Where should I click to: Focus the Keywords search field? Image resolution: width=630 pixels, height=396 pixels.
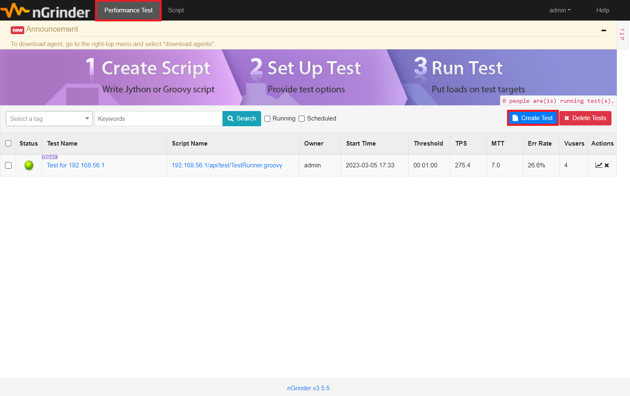point(159,119)
